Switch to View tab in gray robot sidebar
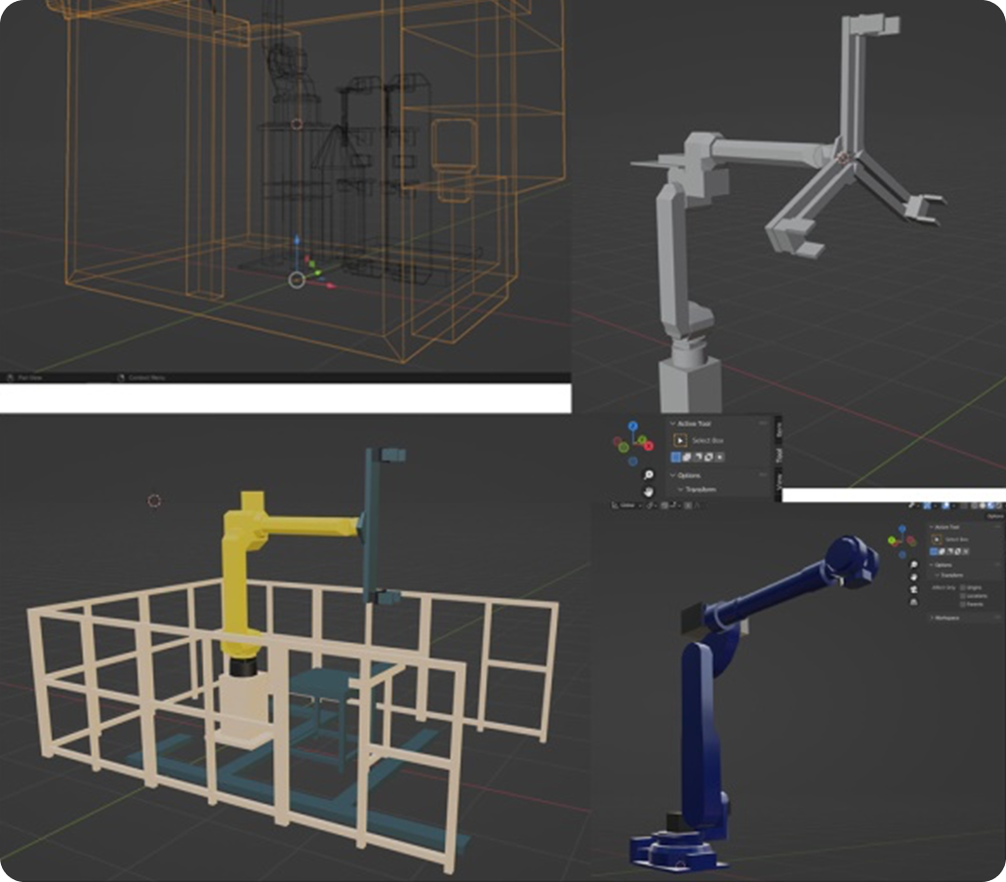This screenshot has height=882, width=1006. pyautogui.click(x=779, y=482)
